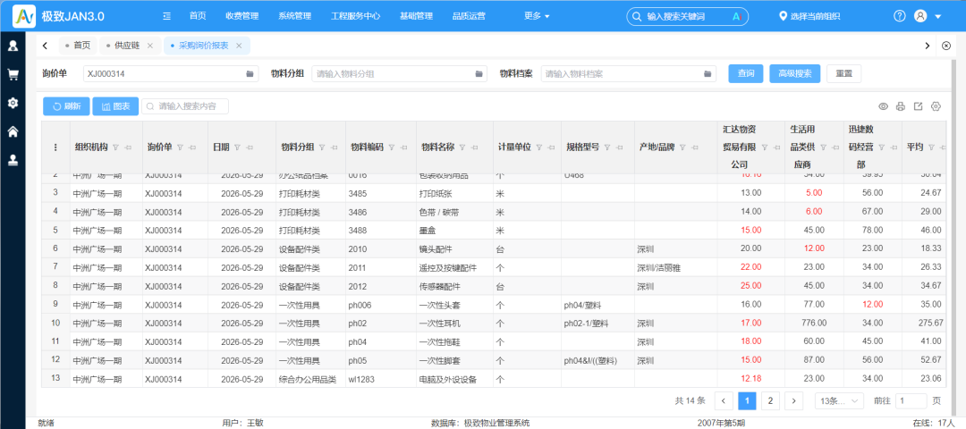Expand the user account dropdown arrow
This screenshot has height=429, width=966.
pos(937,17)
